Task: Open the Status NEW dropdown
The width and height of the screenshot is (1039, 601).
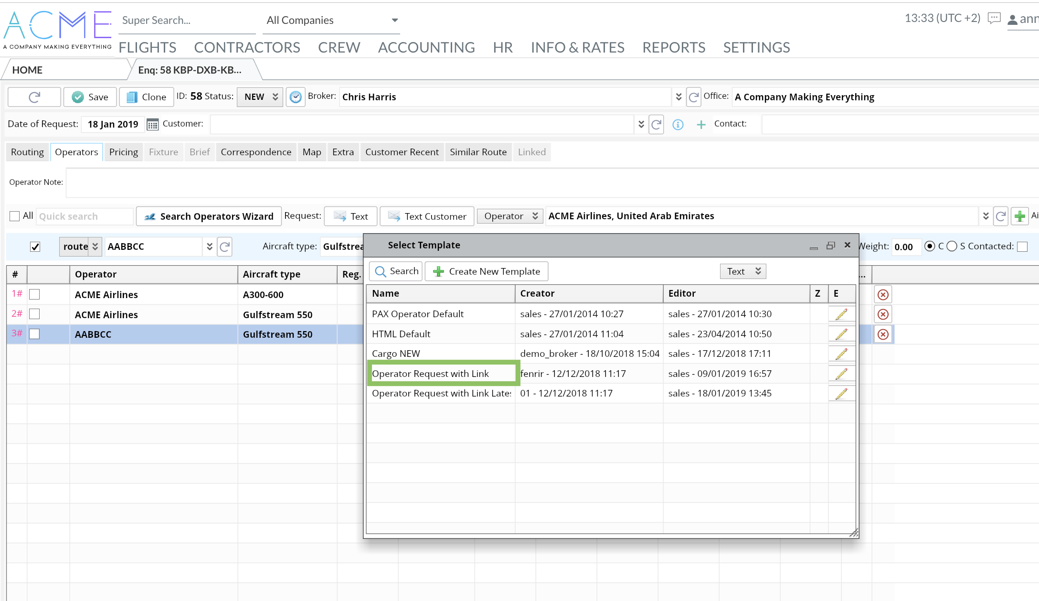Action: pos(260,97)
